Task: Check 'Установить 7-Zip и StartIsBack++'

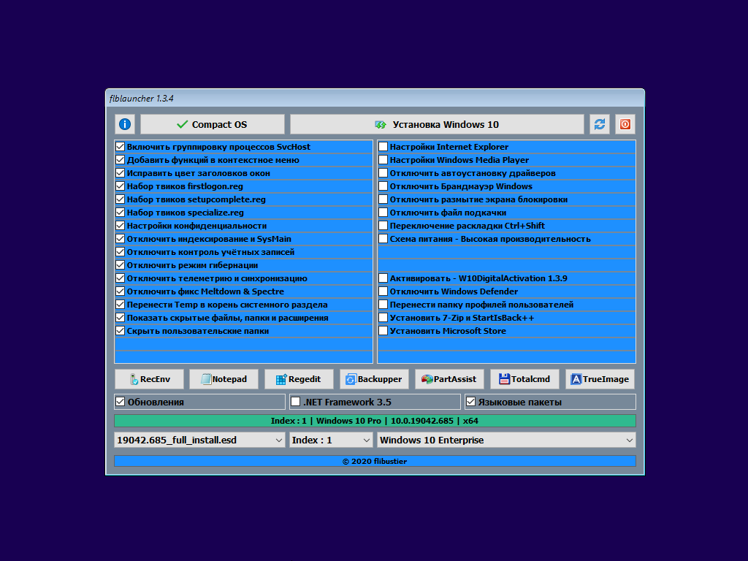Action: [383, 317]
